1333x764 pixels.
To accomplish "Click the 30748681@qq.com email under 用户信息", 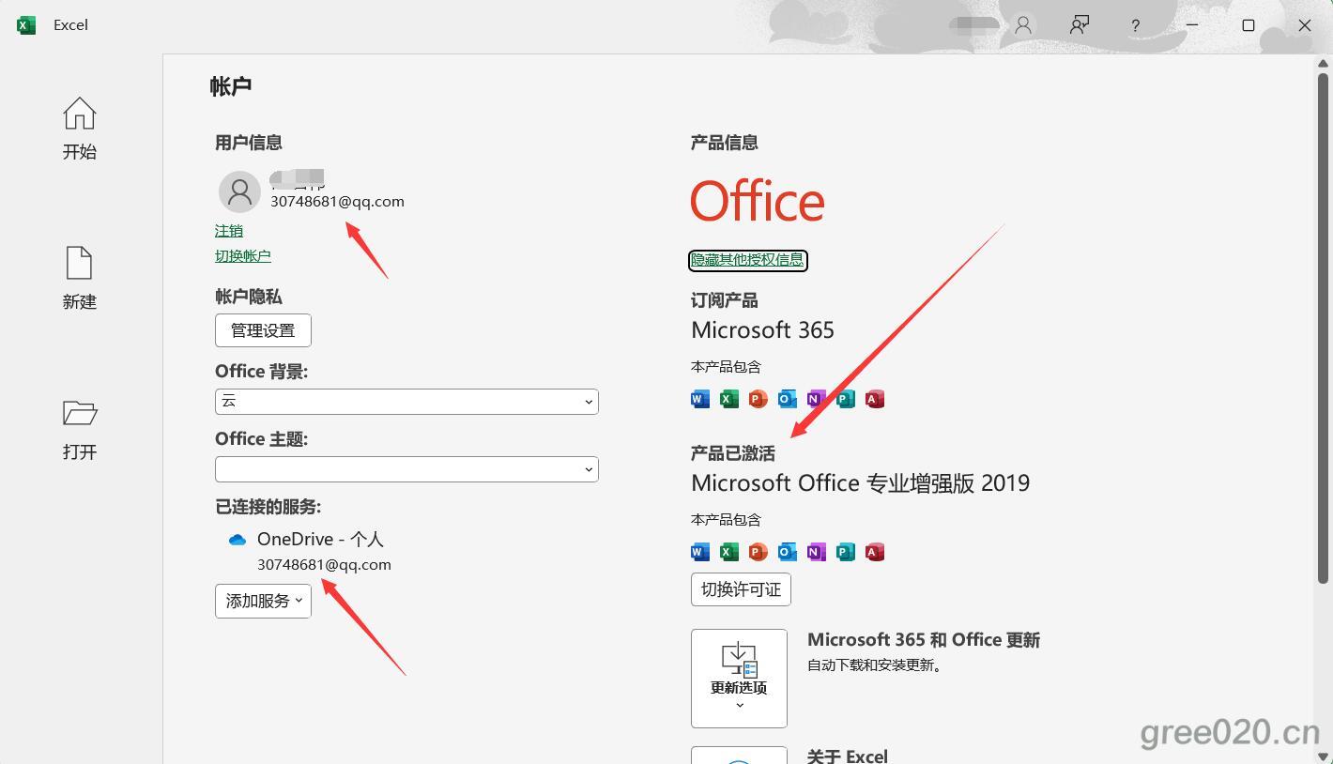I will pos(338,202).
